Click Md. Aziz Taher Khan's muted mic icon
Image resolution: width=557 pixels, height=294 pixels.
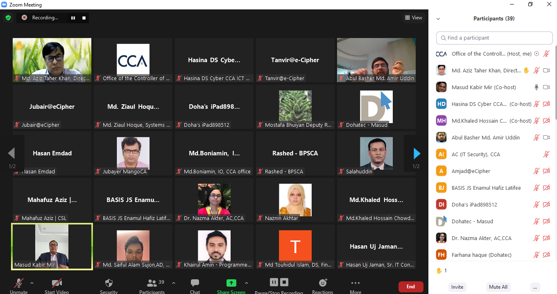(536, 70)
